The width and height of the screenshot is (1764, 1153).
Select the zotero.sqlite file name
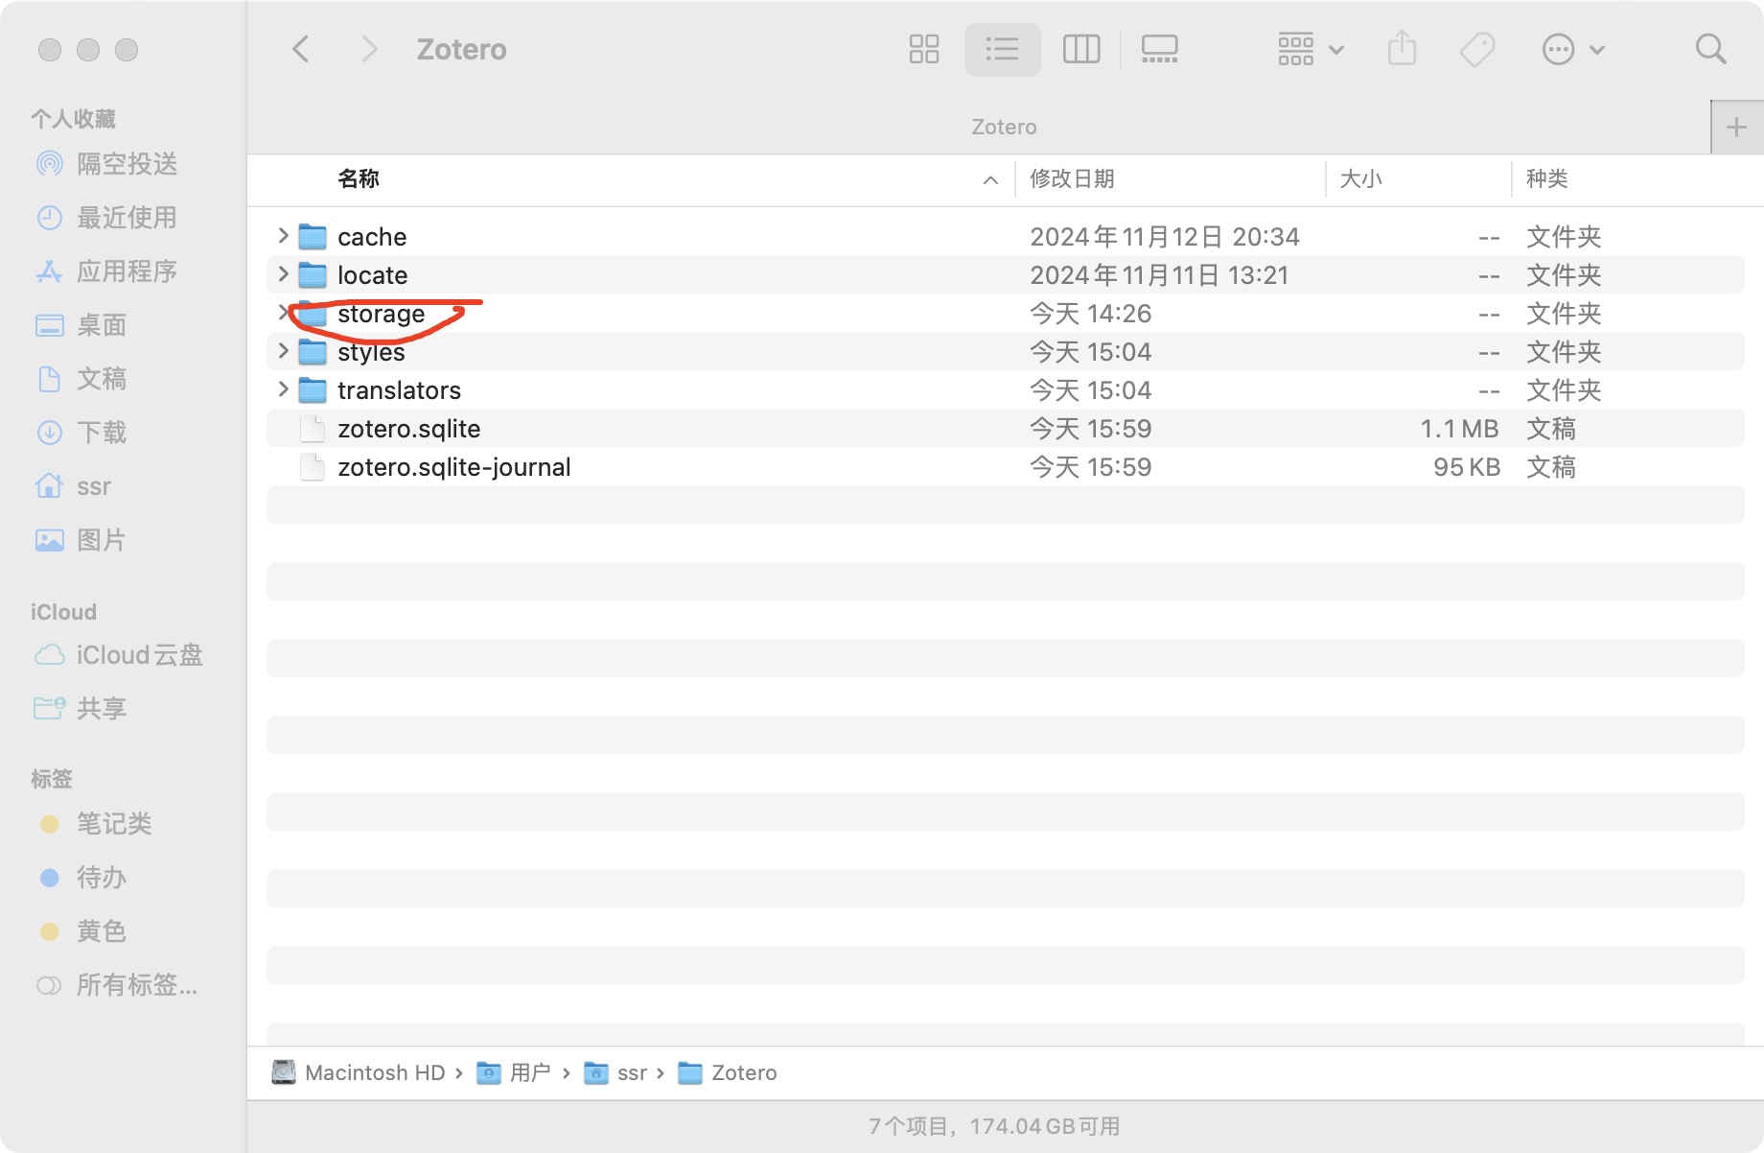point(409,429)
